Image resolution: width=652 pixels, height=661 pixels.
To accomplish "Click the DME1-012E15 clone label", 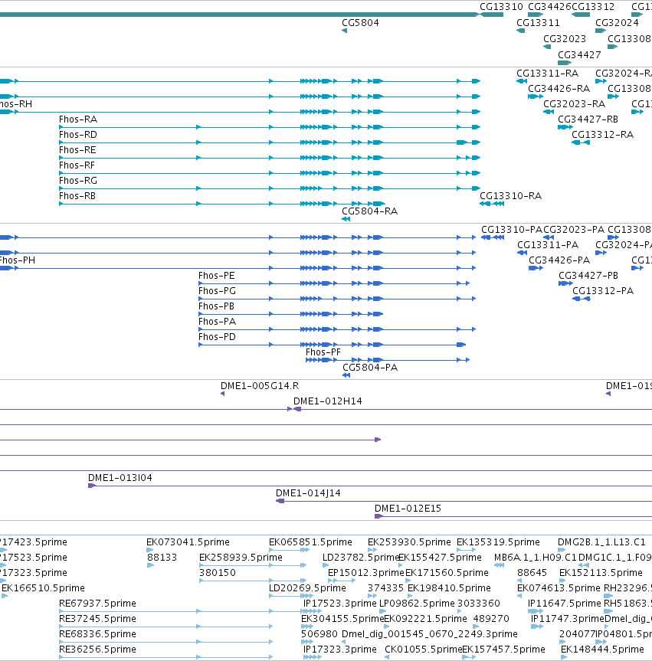I will coord(408,509).
